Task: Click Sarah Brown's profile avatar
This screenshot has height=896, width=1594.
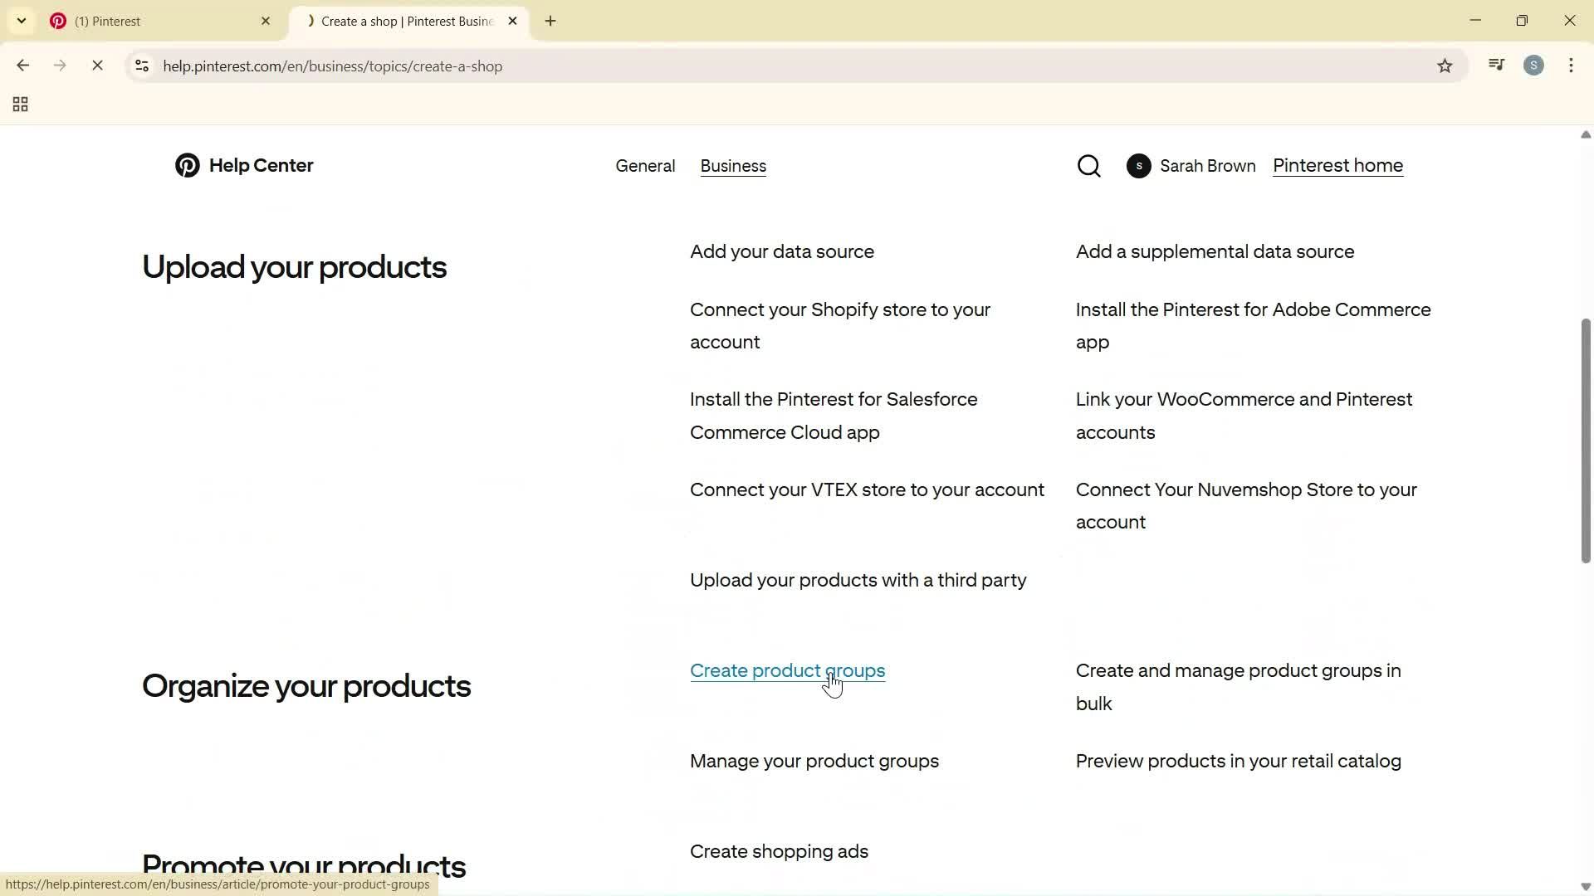Action: click(1138, 165)
